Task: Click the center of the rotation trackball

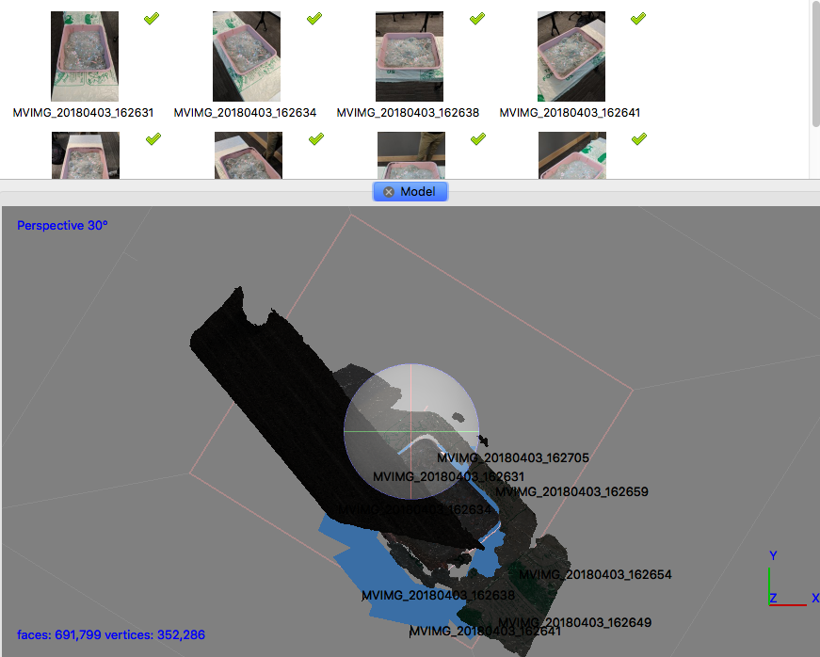Action: pyautogui.click(x=411, y=431)
